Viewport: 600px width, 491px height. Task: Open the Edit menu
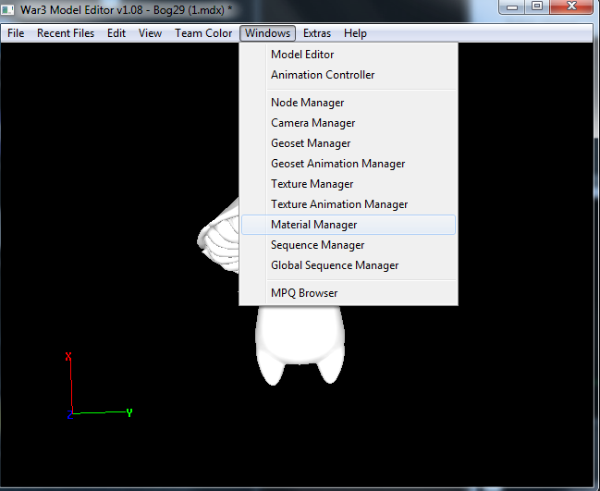pyautogui.click(x=116, y=33)
